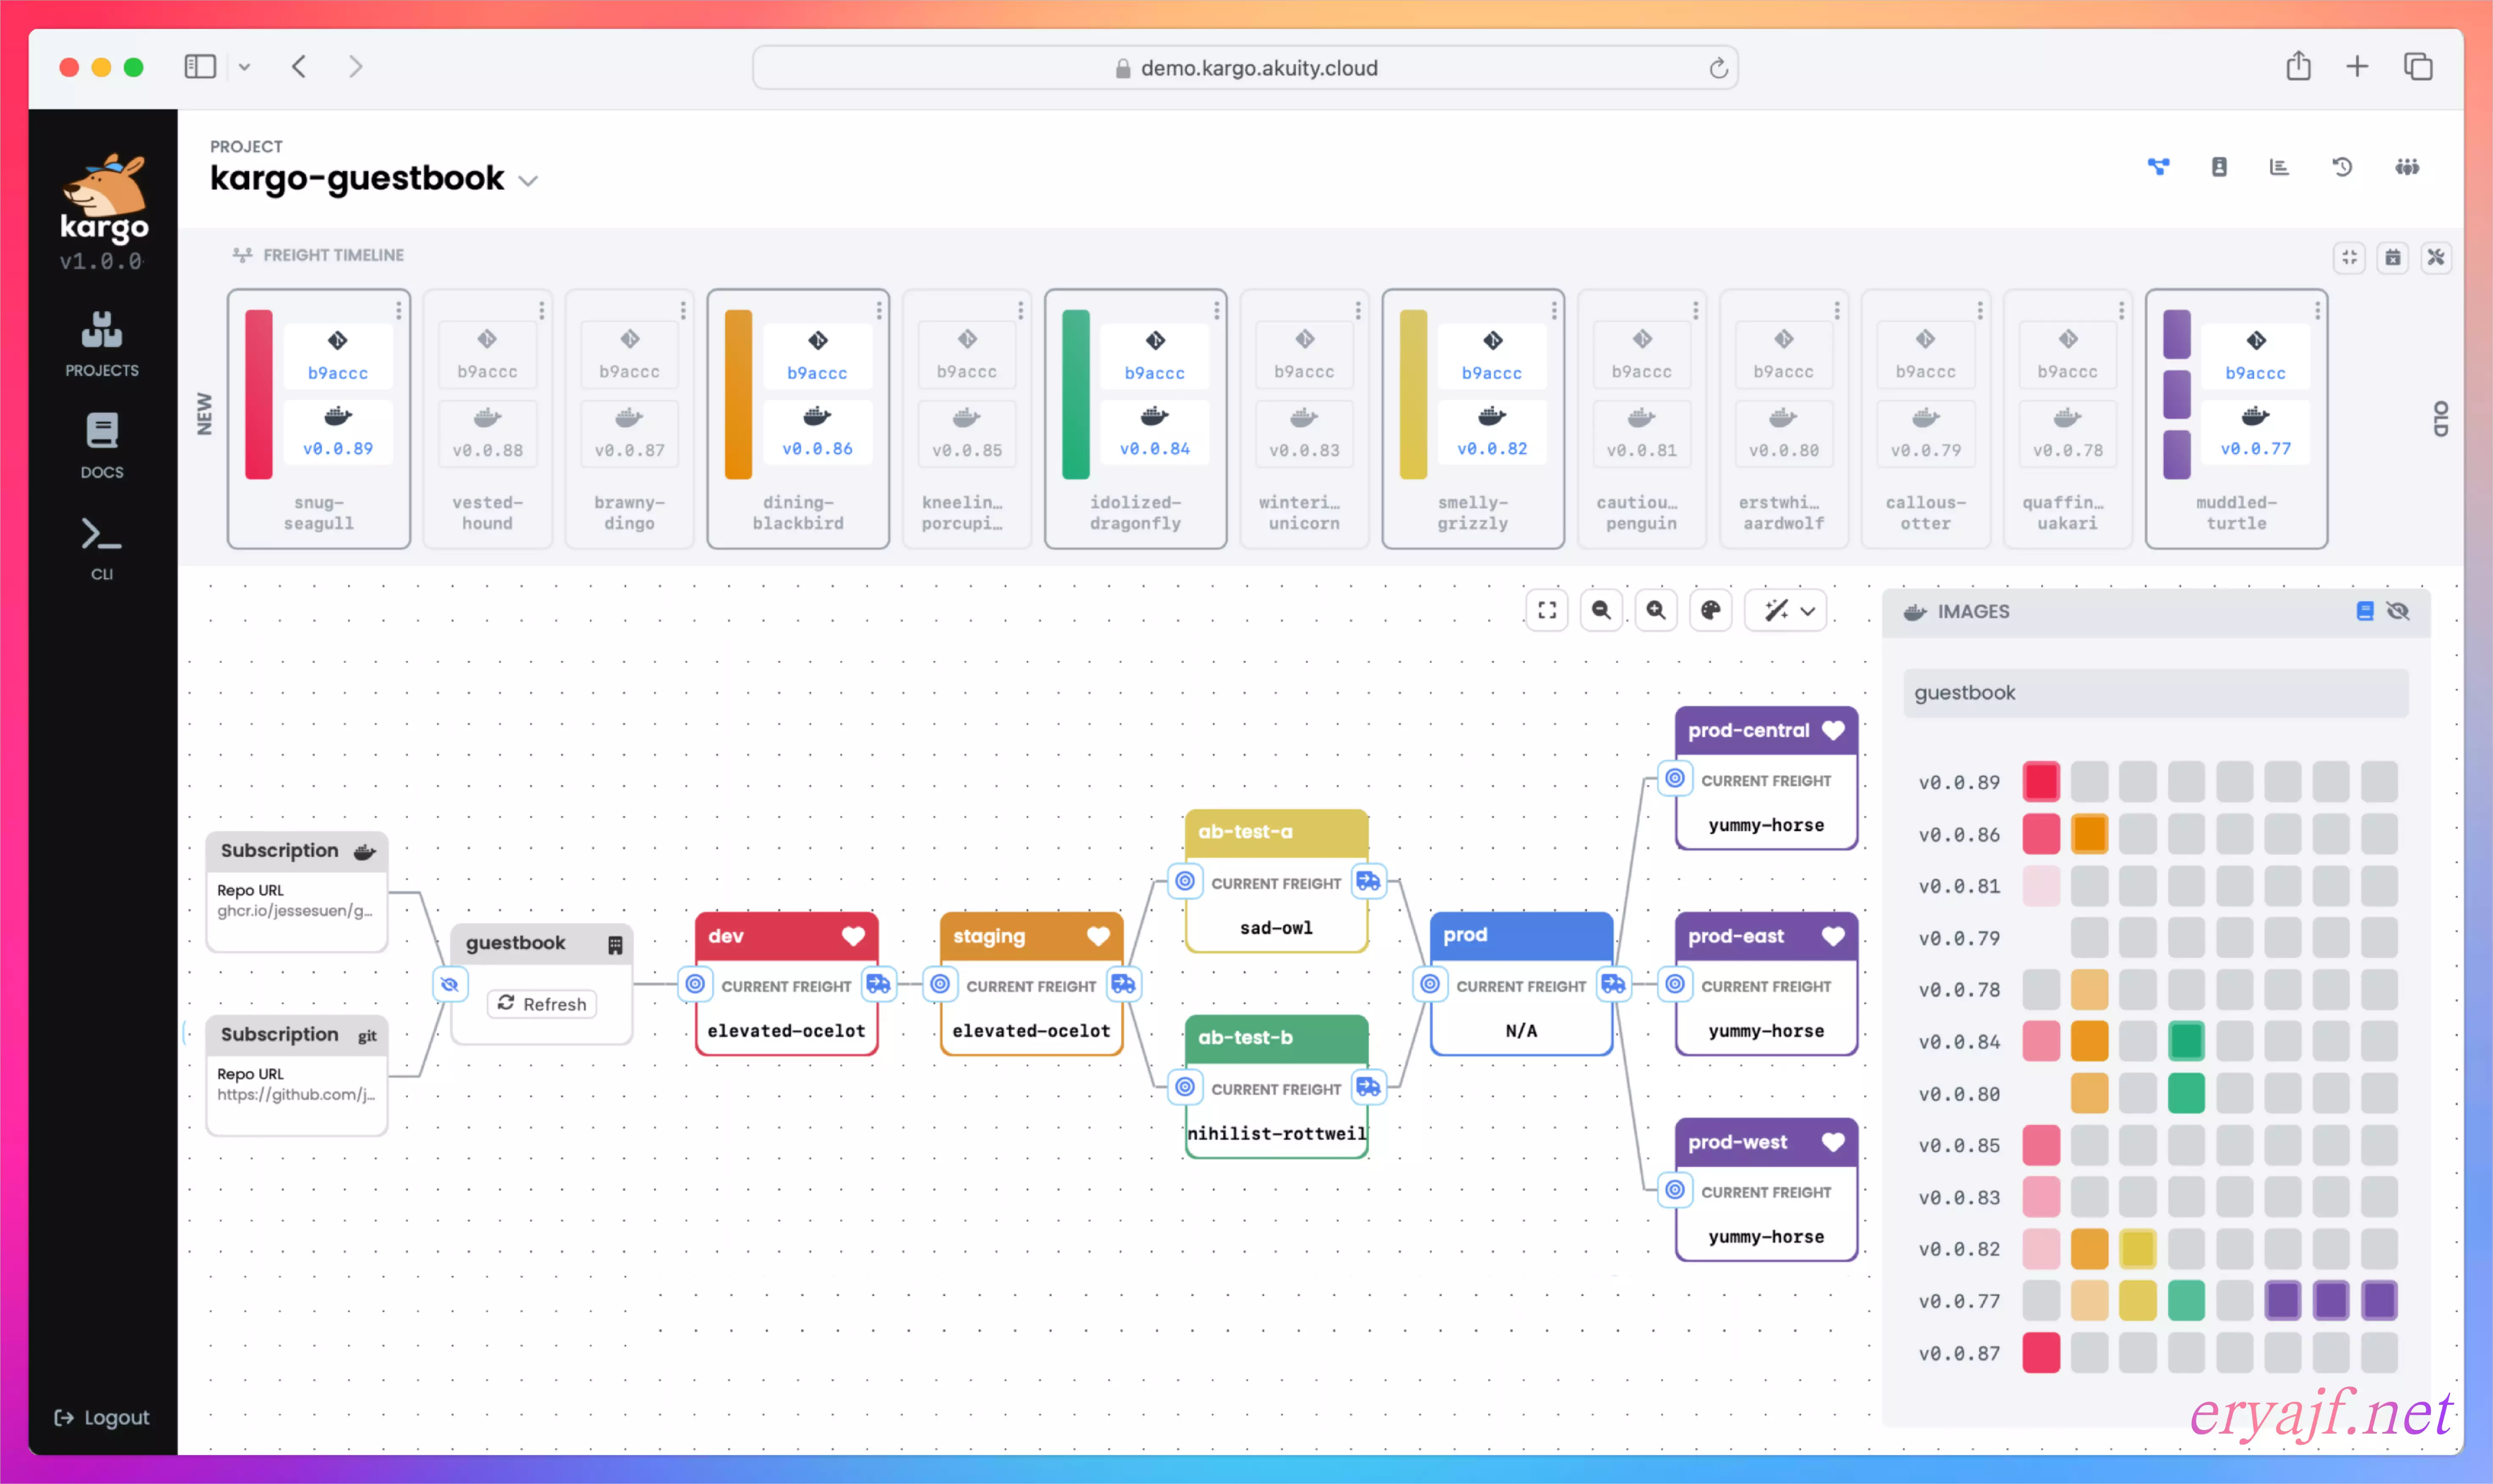2493x1484 pixels.
Task: Click the guestbook image repository field
Action: 2156,692
